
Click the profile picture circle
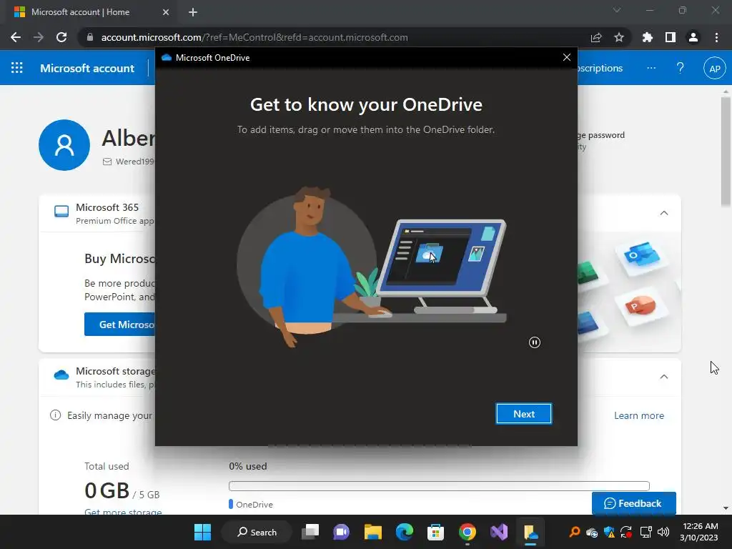click(x=64, y=144)
